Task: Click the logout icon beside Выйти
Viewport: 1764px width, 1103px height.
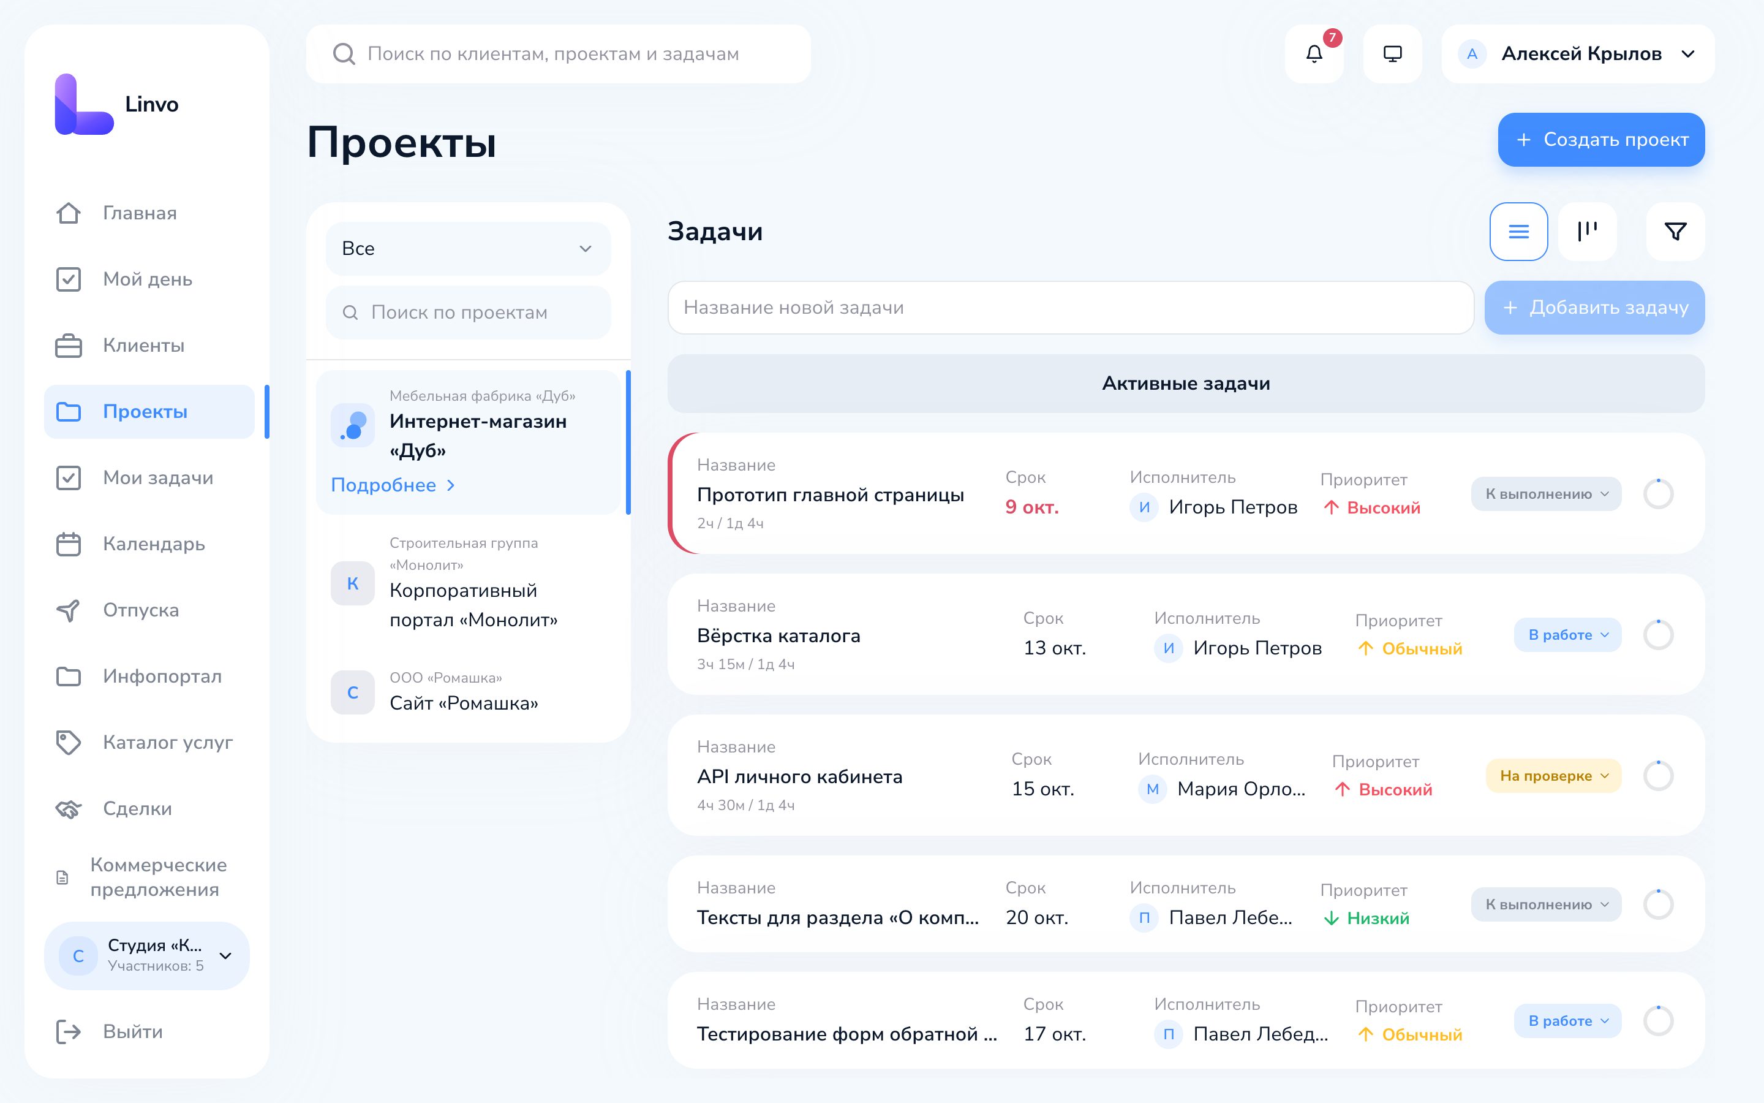Action: [69, 1031]
